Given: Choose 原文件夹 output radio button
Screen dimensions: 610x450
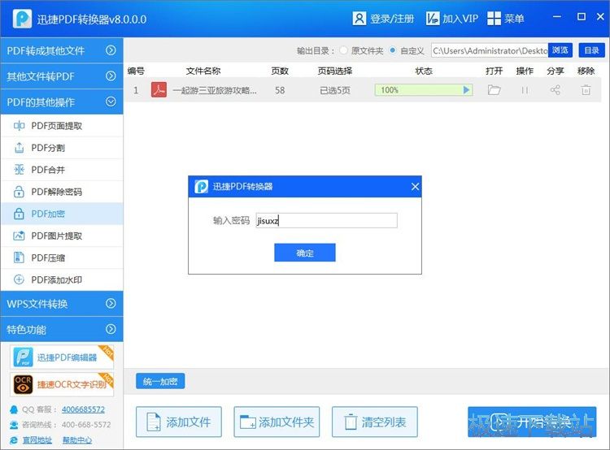Looking at the screenshot, I should [343, 50].
